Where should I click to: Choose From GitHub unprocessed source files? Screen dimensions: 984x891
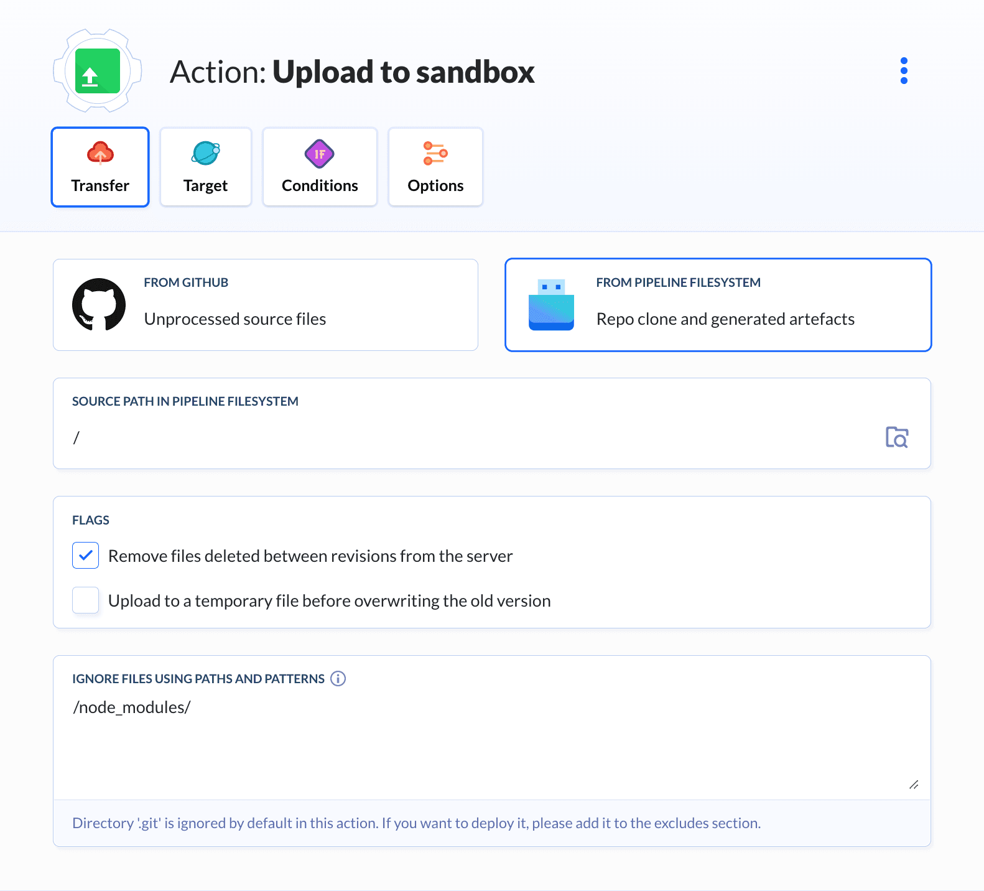(x=266, y=305)
